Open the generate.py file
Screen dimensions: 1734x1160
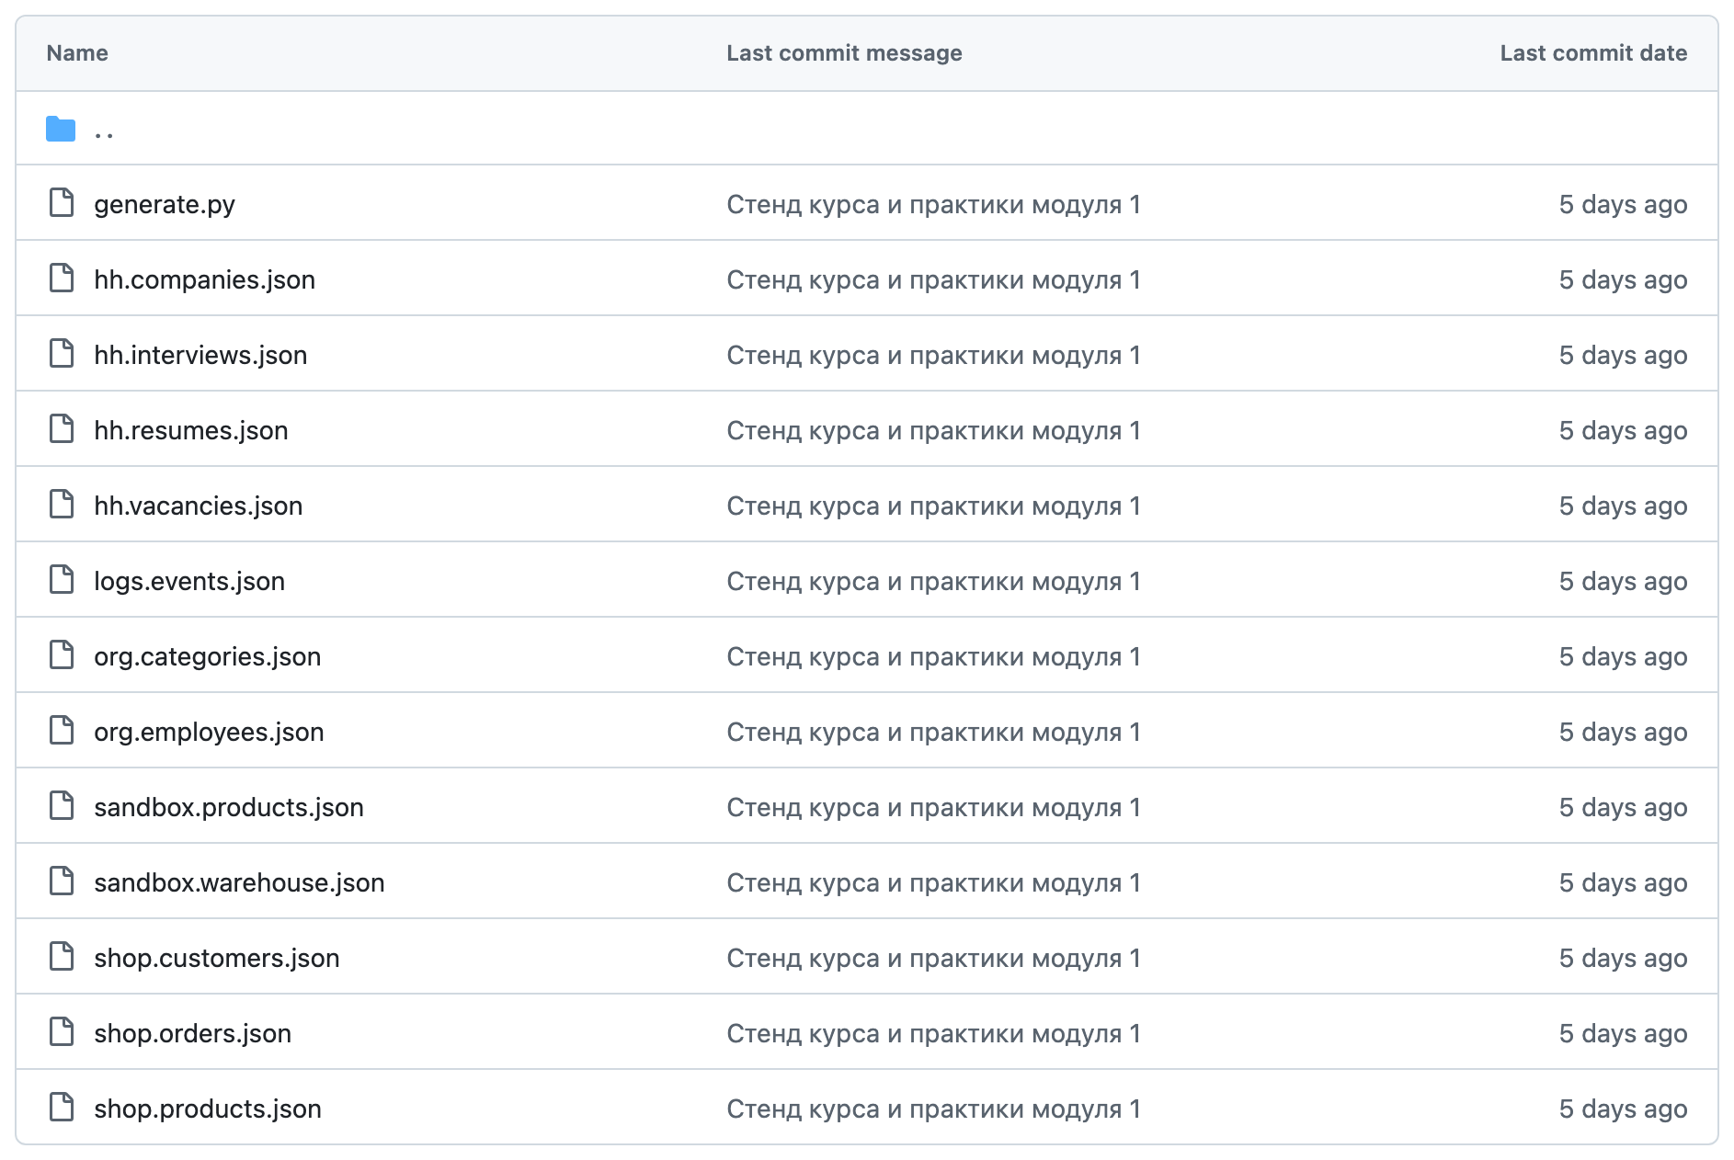(x=165, y=204)
